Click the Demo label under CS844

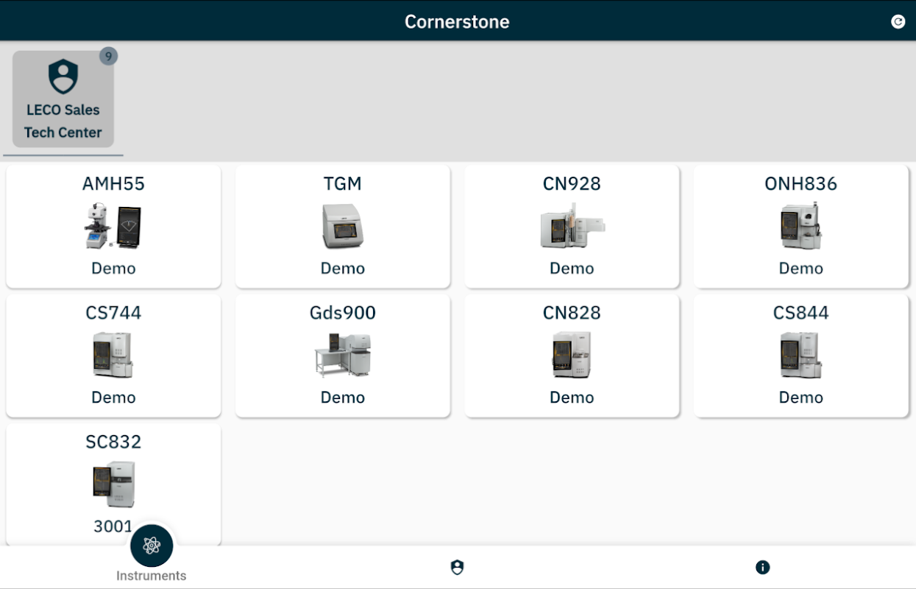coord(801,398)
